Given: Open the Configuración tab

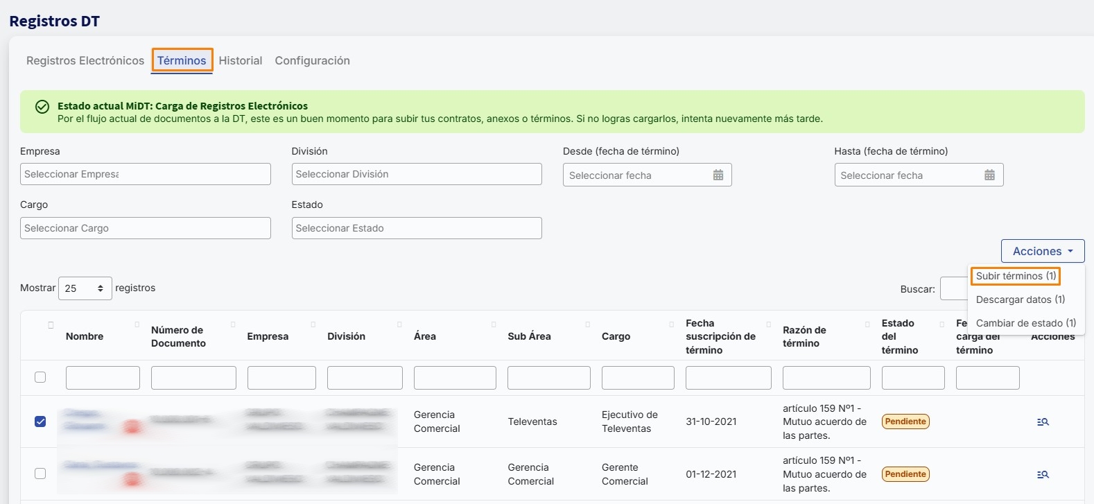Looking at the screenshot, I should coord(312,61).
